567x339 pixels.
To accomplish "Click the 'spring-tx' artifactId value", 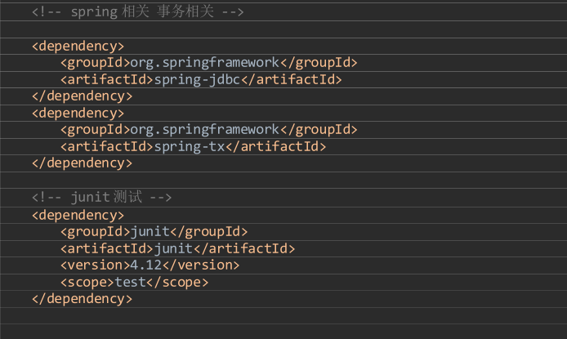I will 190,147.
